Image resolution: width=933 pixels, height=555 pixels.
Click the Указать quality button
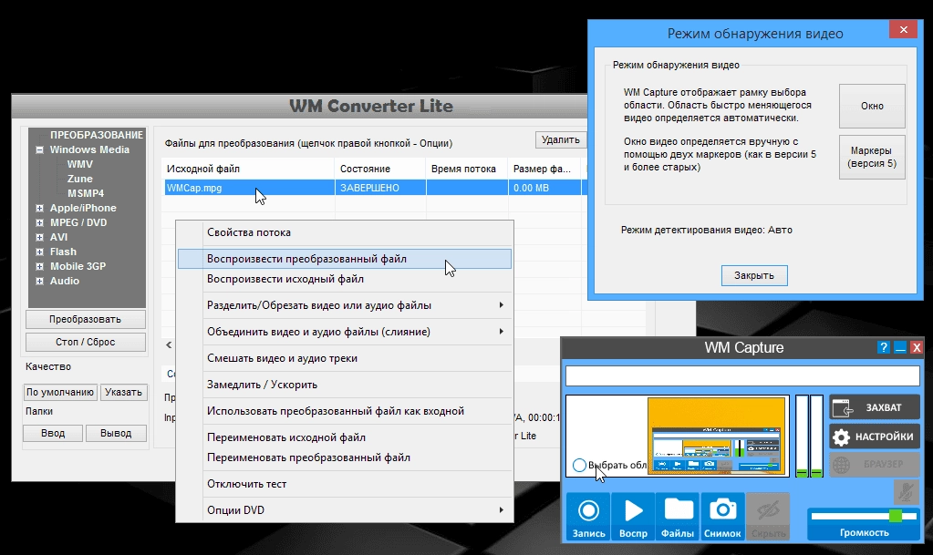(x=123, y=392)
